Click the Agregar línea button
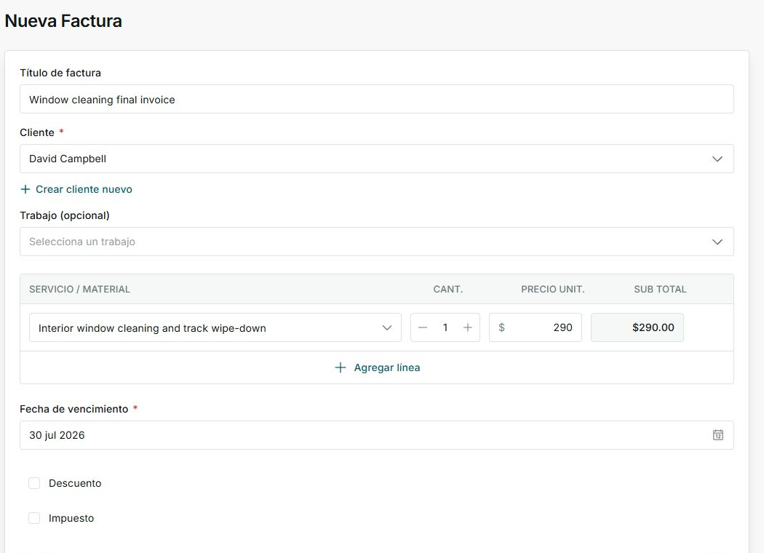Screen dimensions: 764x553 [377, 367]
